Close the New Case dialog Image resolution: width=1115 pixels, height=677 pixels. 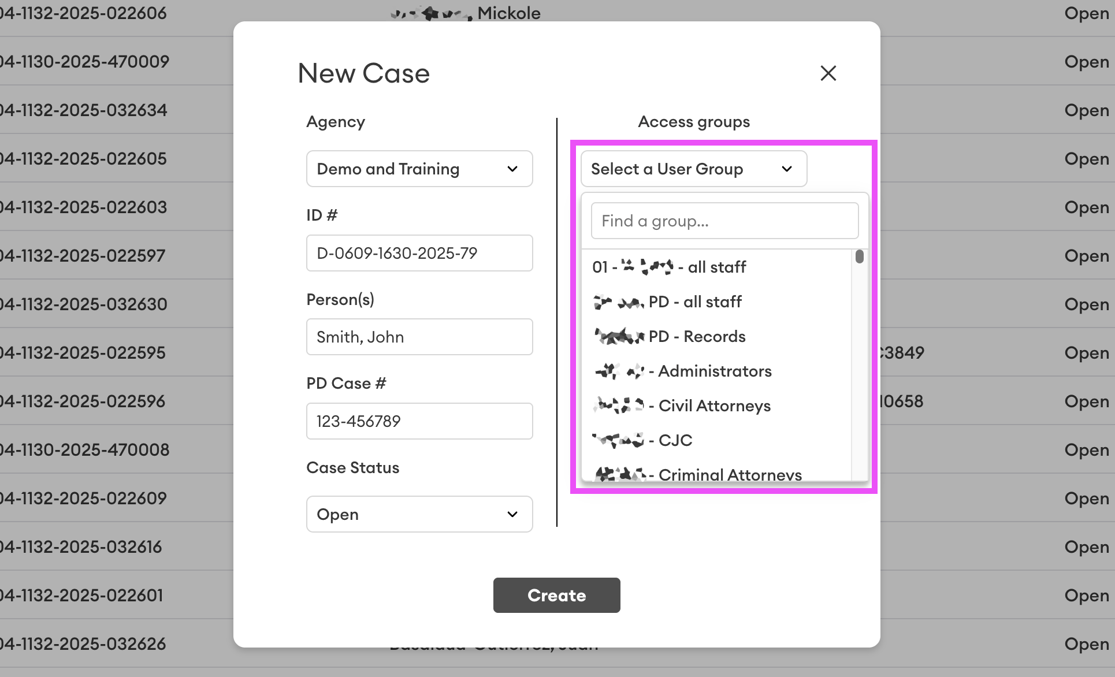pos(828,73)
